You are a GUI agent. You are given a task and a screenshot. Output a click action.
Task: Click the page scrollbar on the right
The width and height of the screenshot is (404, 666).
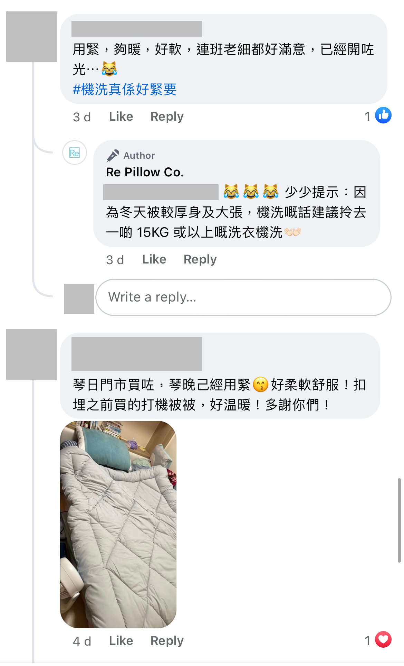(x=399, y=520)
